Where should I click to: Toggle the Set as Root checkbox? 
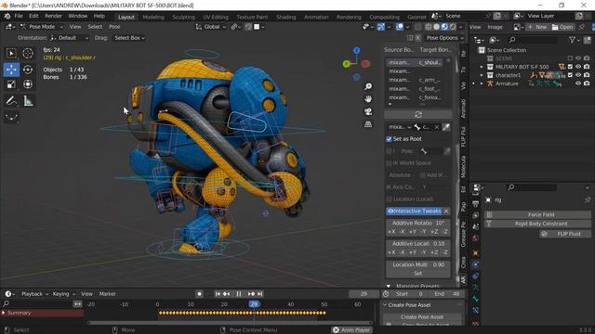(389, 139)
